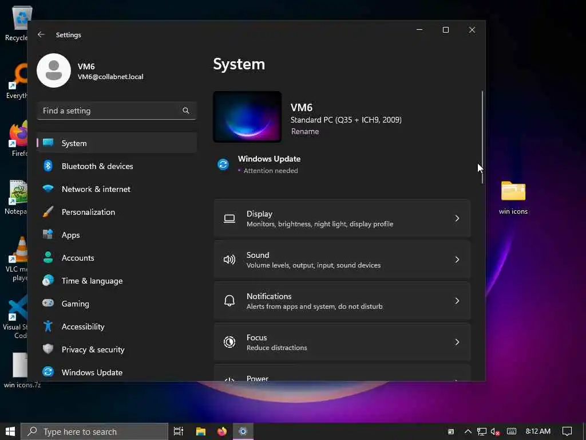The width and height of the screenshot is (586, 440).
Task: Launch File Explorer from taskbar
Action: 201,431
